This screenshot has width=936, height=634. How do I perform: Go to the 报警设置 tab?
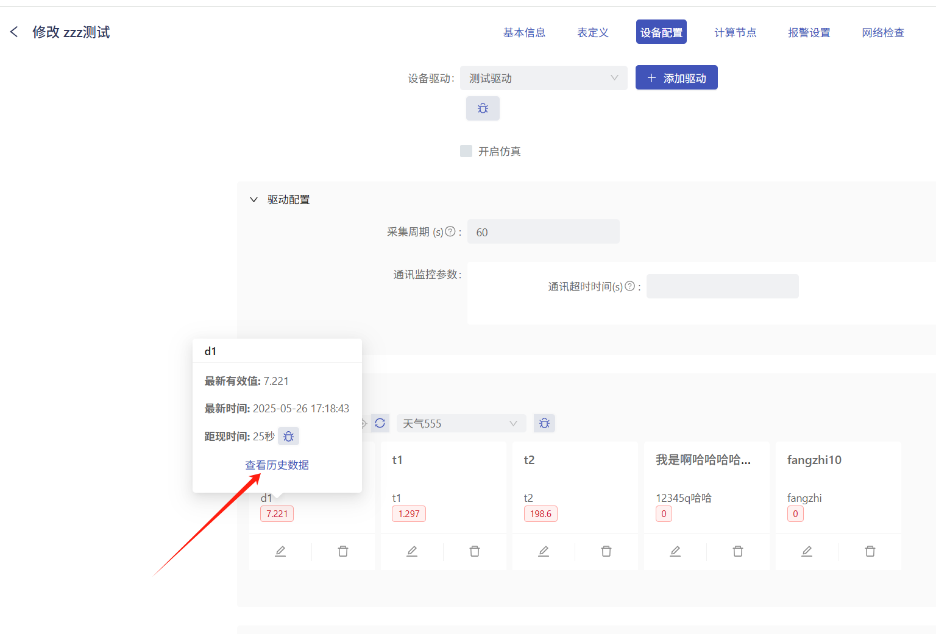(809, 32)
